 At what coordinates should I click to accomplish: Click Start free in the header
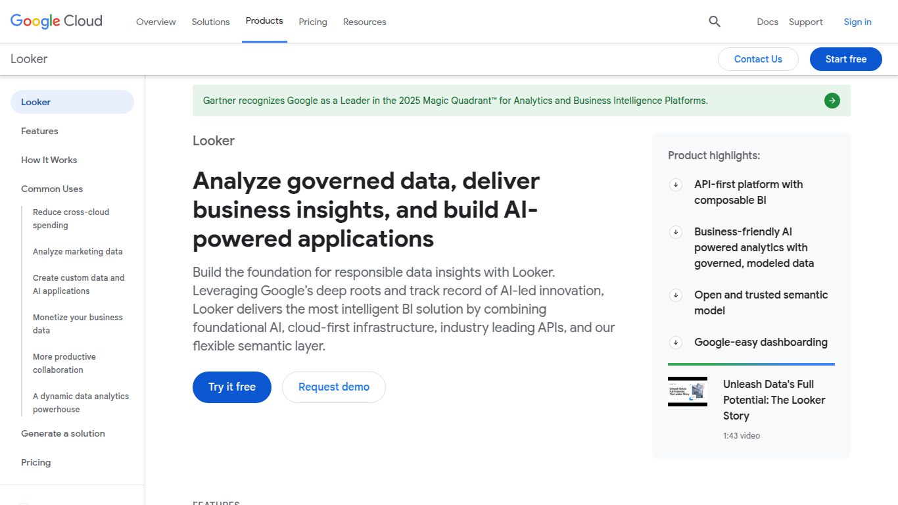[x=845, y=59]
